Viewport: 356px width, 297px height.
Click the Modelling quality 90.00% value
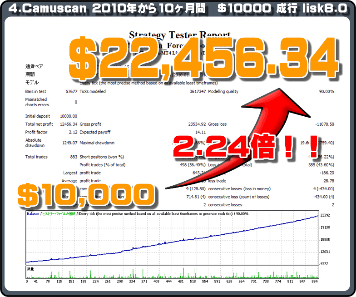[326, 91]
